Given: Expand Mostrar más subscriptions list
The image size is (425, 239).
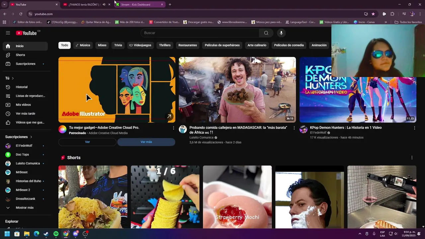Looking at the screenshot, I should point(25,208).
